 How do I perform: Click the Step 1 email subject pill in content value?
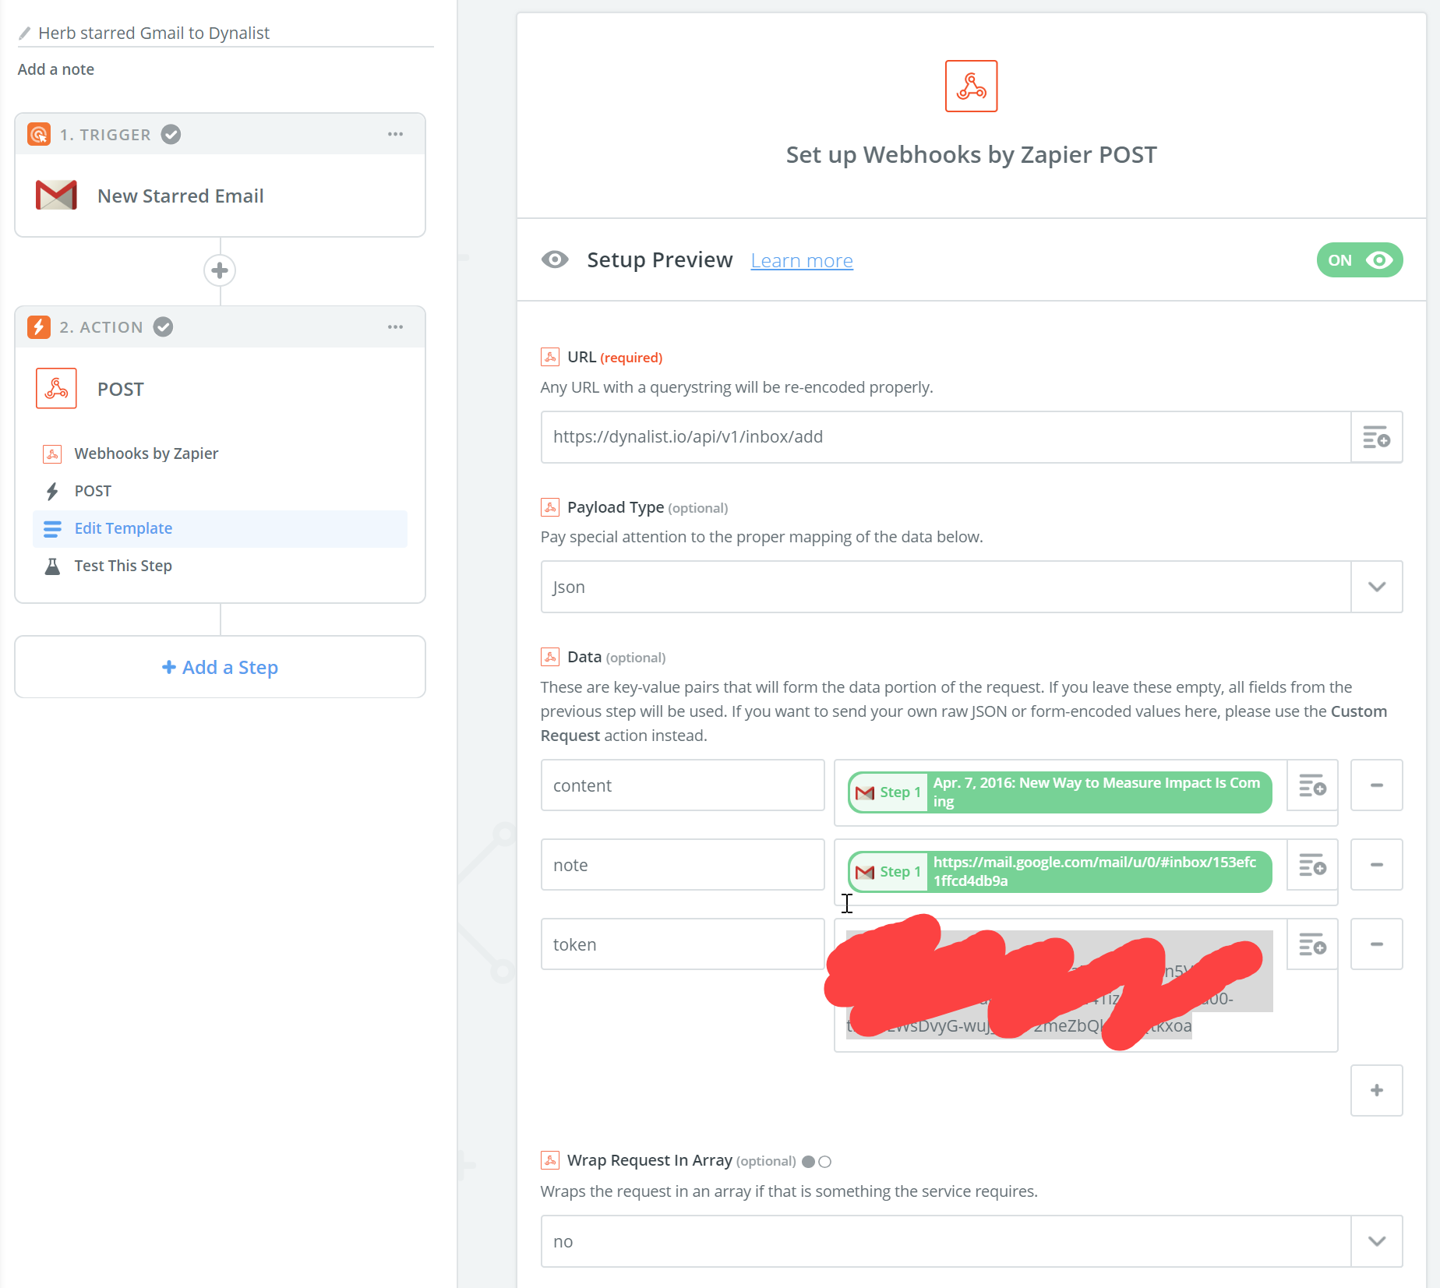point(1059,792)
